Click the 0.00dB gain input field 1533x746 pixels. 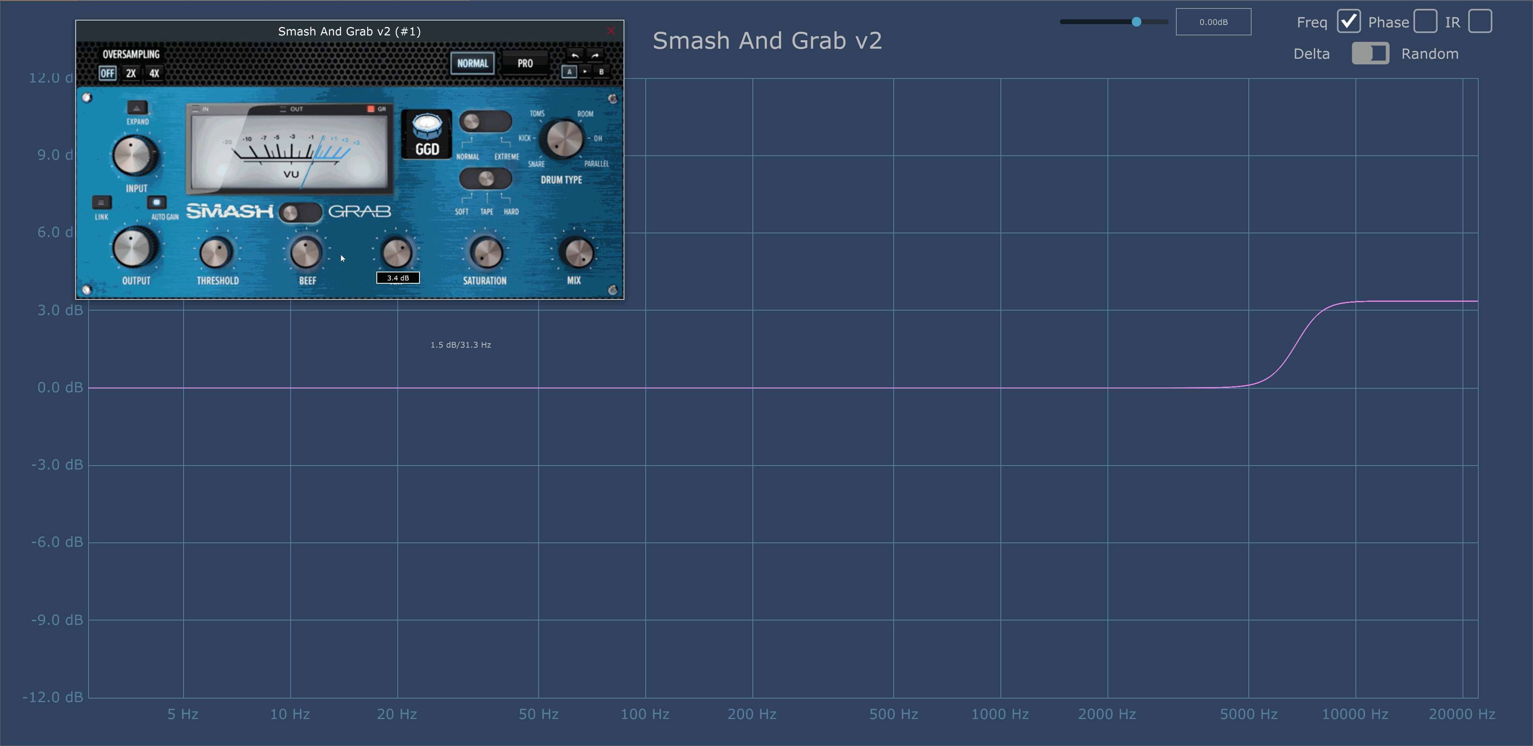click(x=1213, y=22)
